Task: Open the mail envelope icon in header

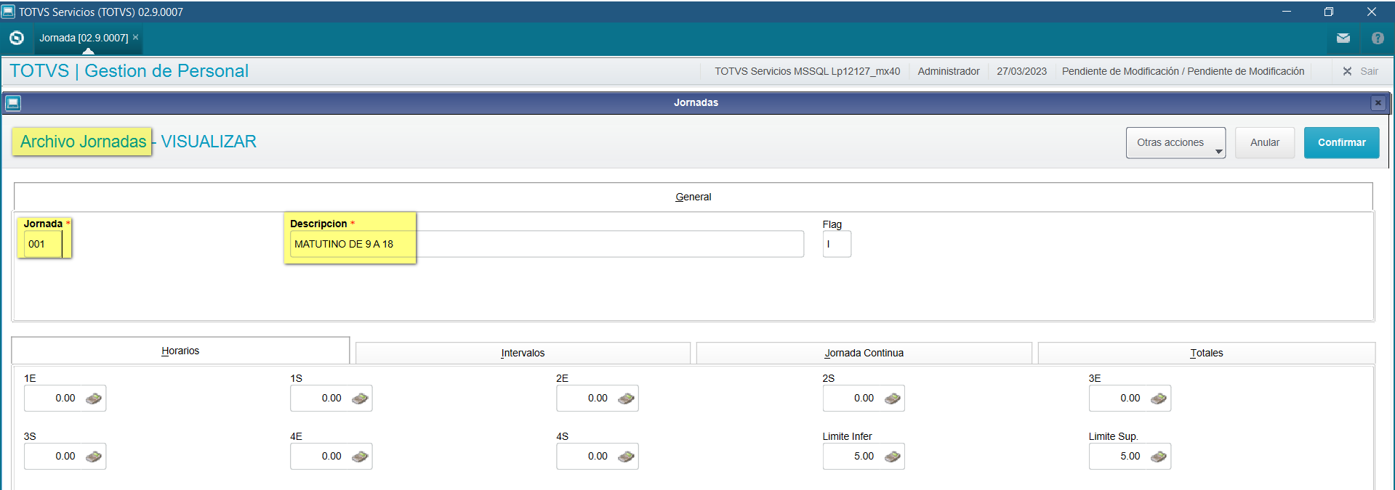Action: pyautogui.click(x=1343, y=38)
